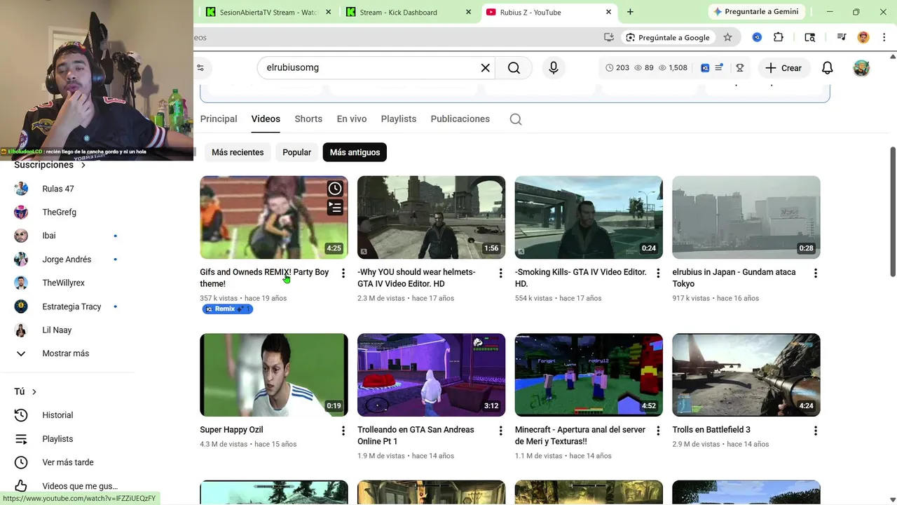The width and height of the screenshot is (897, 505).
Task: Click the page vertical scrollbar thumb
Action: click(x=893, y=212)
